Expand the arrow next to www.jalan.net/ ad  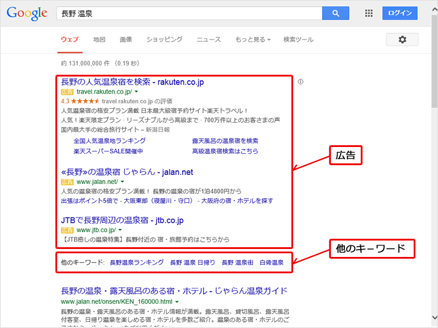(x=122, y=182)
